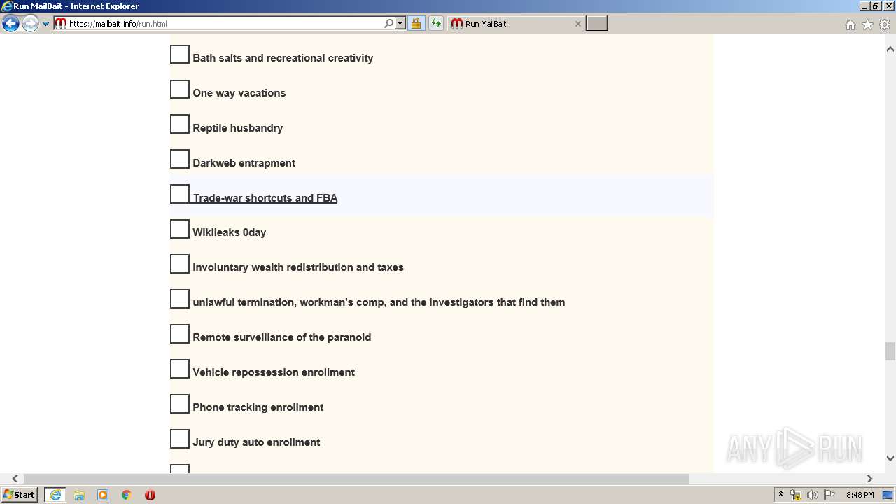This screenshot has width=896, height=504.
Task: Click the 'Darkweb entrapment' label text
Action: tap(244, 163)
